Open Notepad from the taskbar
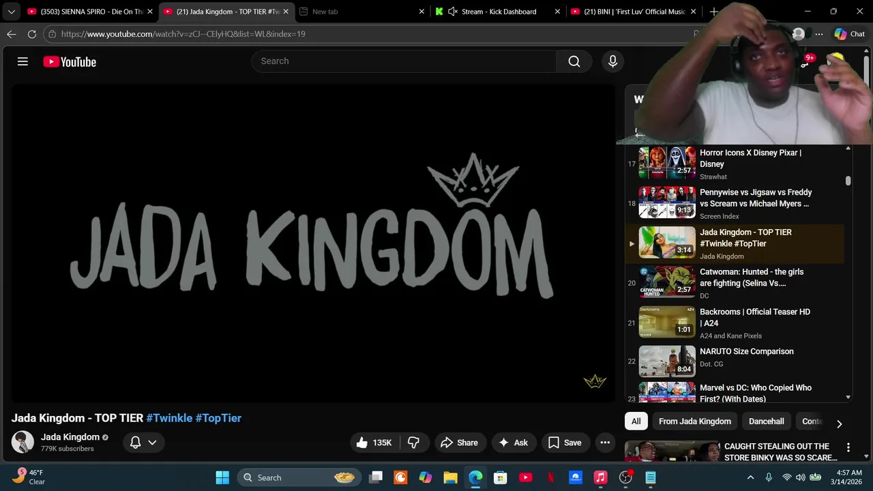Viewport: 873px width, 491px height. [651, 477]
